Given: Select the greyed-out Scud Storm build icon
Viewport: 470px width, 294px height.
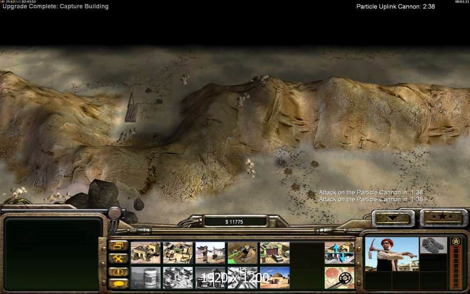Looking at the screenshot, I should [x=242, y=278].
